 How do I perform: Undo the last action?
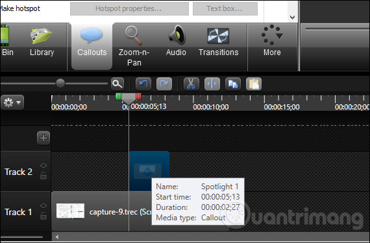pyautogui.click(x=143, y=84)
